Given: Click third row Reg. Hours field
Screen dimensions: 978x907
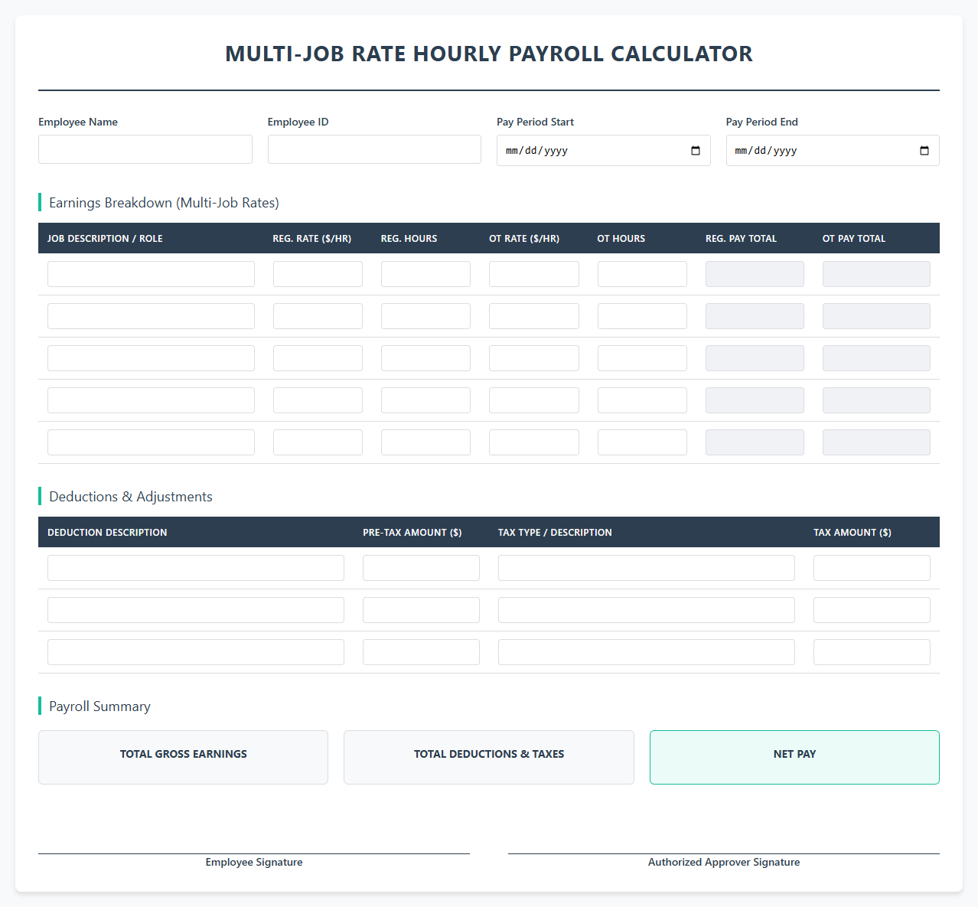Looking at the screenshot, I should 425,358.
